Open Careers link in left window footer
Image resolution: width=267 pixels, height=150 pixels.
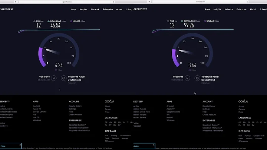(108, 109)
